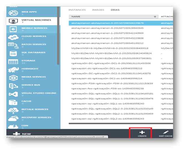Click the Edit Cache pencil icon
The image size is (185, 150).
tap(166, 133)
